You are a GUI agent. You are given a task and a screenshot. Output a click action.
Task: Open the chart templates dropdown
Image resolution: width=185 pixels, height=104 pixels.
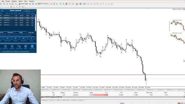pos(85,4)
